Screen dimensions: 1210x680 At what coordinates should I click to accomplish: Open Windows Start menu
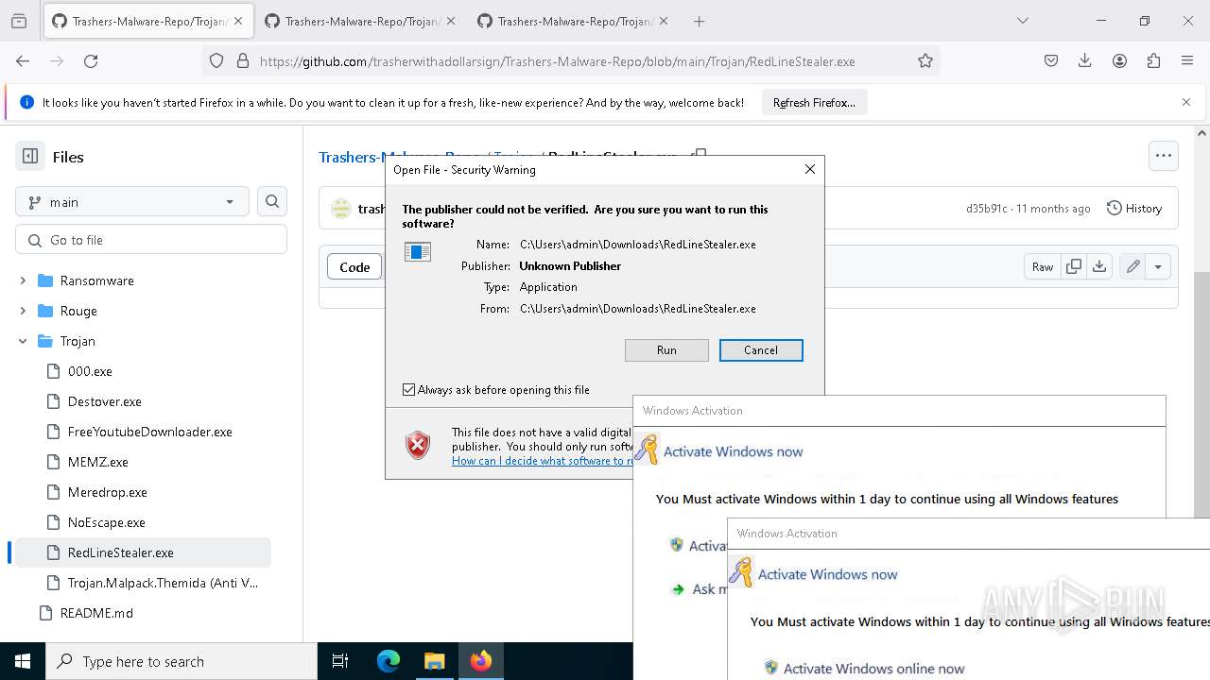(x=23, y=661)
